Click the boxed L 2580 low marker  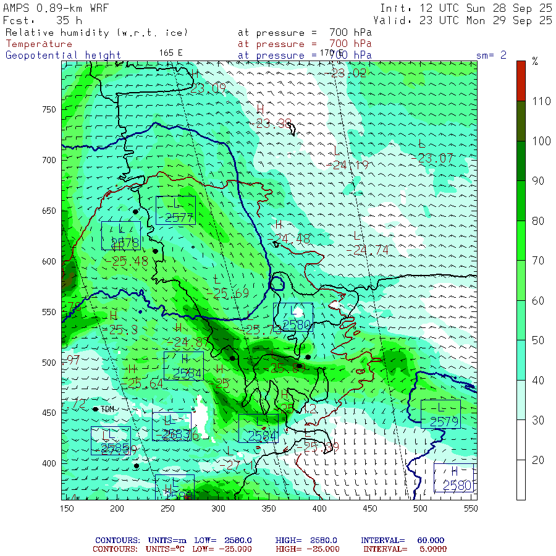tap(293, 317)
